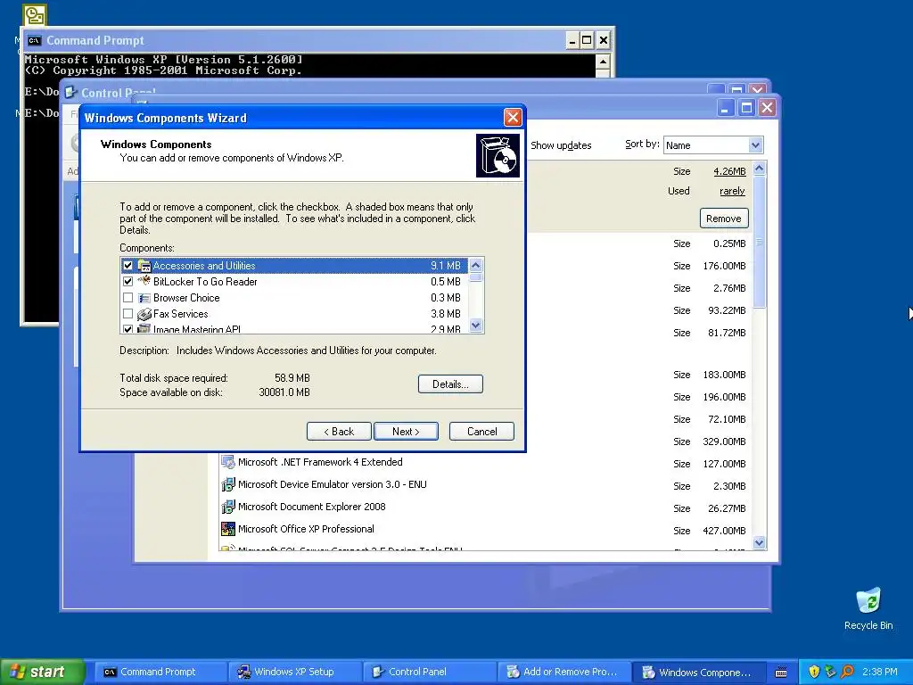Viewport: 913px width, 685px height.
Task: Click the Fax Services component icon
Action: 144,314
